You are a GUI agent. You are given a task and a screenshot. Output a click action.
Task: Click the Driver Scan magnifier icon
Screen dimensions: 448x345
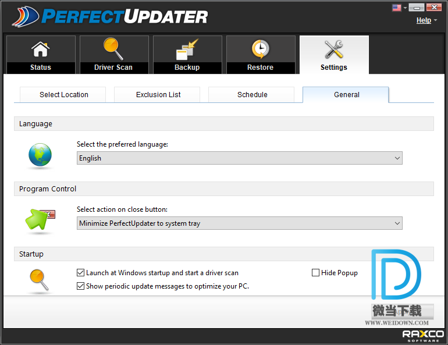pos(113,49)
